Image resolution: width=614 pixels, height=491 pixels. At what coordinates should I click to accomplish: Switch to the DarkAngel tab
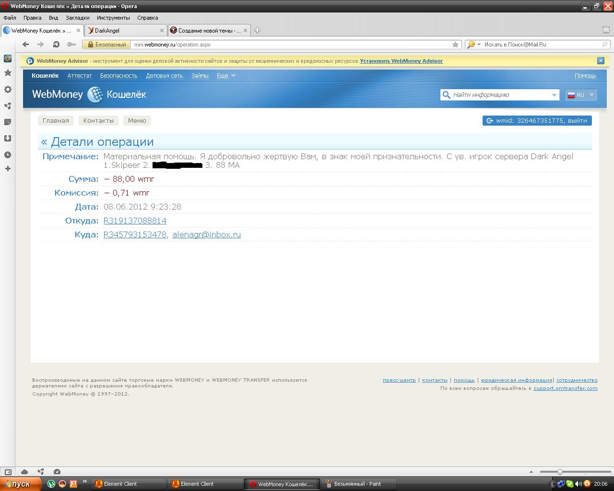(126, 30)
